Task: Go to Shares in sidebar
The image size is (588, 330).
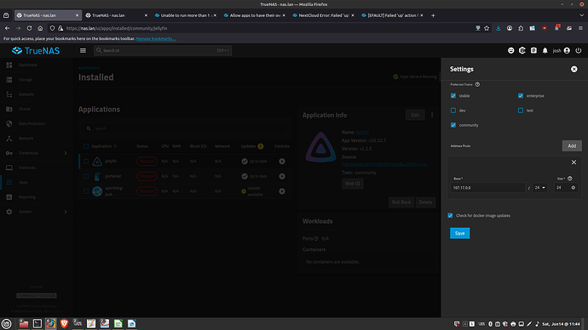Action: 37,109
